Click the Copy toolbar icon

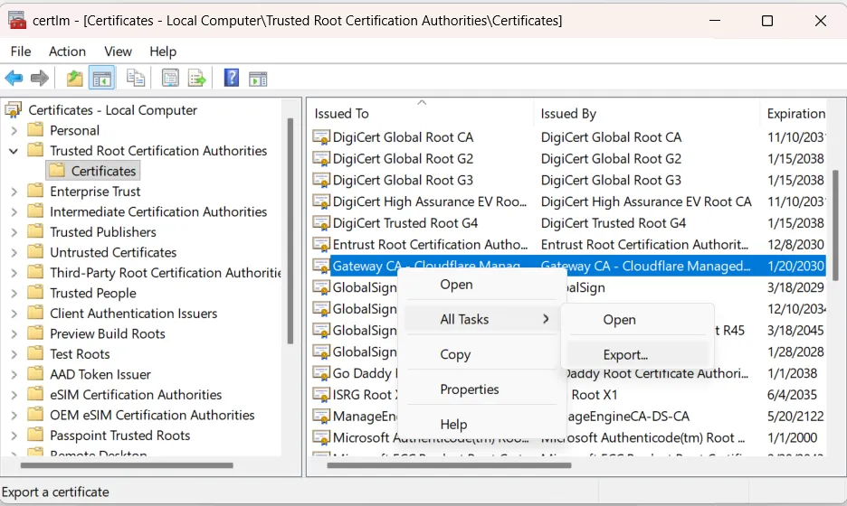(x=135, y=79)
